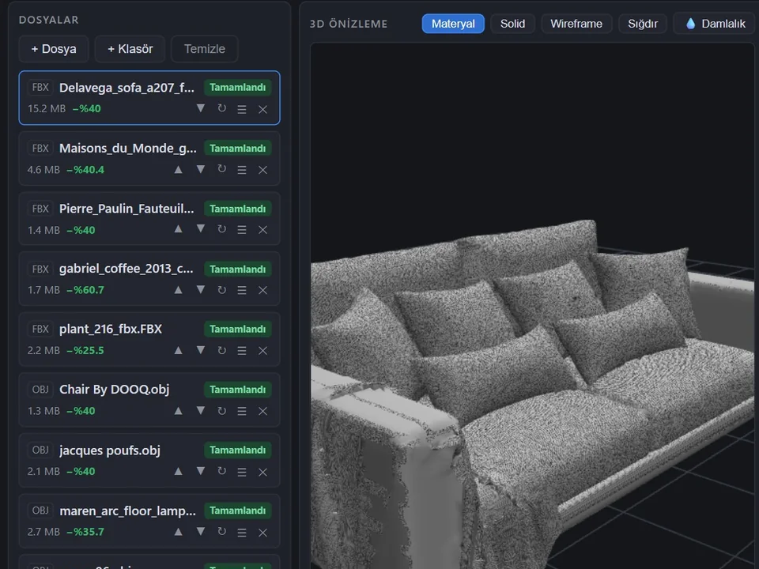Move Maisons_du_Monde file down
Screen dimensions: 759x569
(200, 169)
